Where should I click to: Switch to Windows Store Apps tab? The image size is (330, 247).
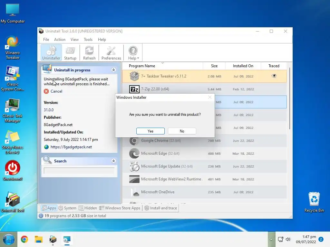pyautogui.click(x=120, y=208)
